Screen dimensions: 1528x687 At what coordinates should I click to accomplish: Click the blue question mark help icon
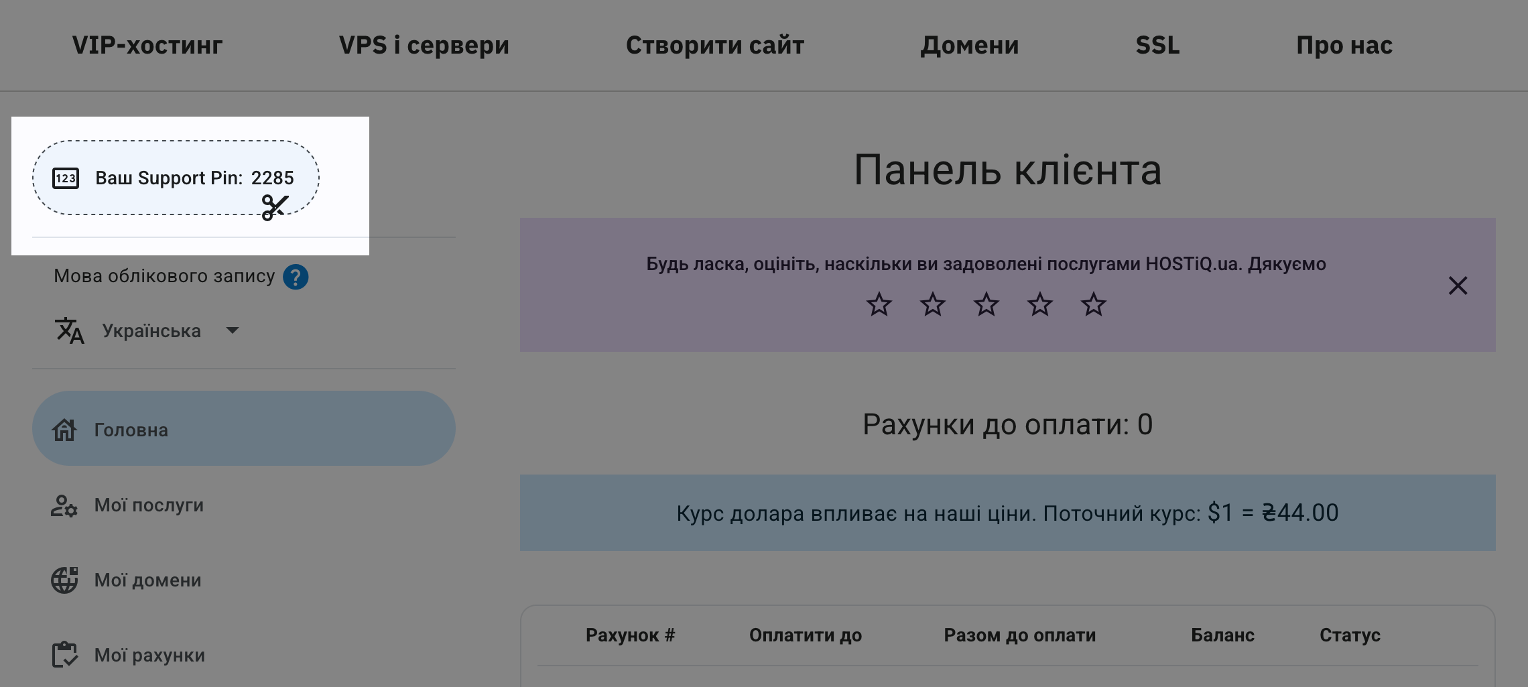tap(296, 277)
